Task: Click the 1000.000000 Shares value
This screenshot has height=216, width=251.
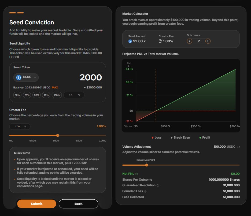Action: coord(224,180)
